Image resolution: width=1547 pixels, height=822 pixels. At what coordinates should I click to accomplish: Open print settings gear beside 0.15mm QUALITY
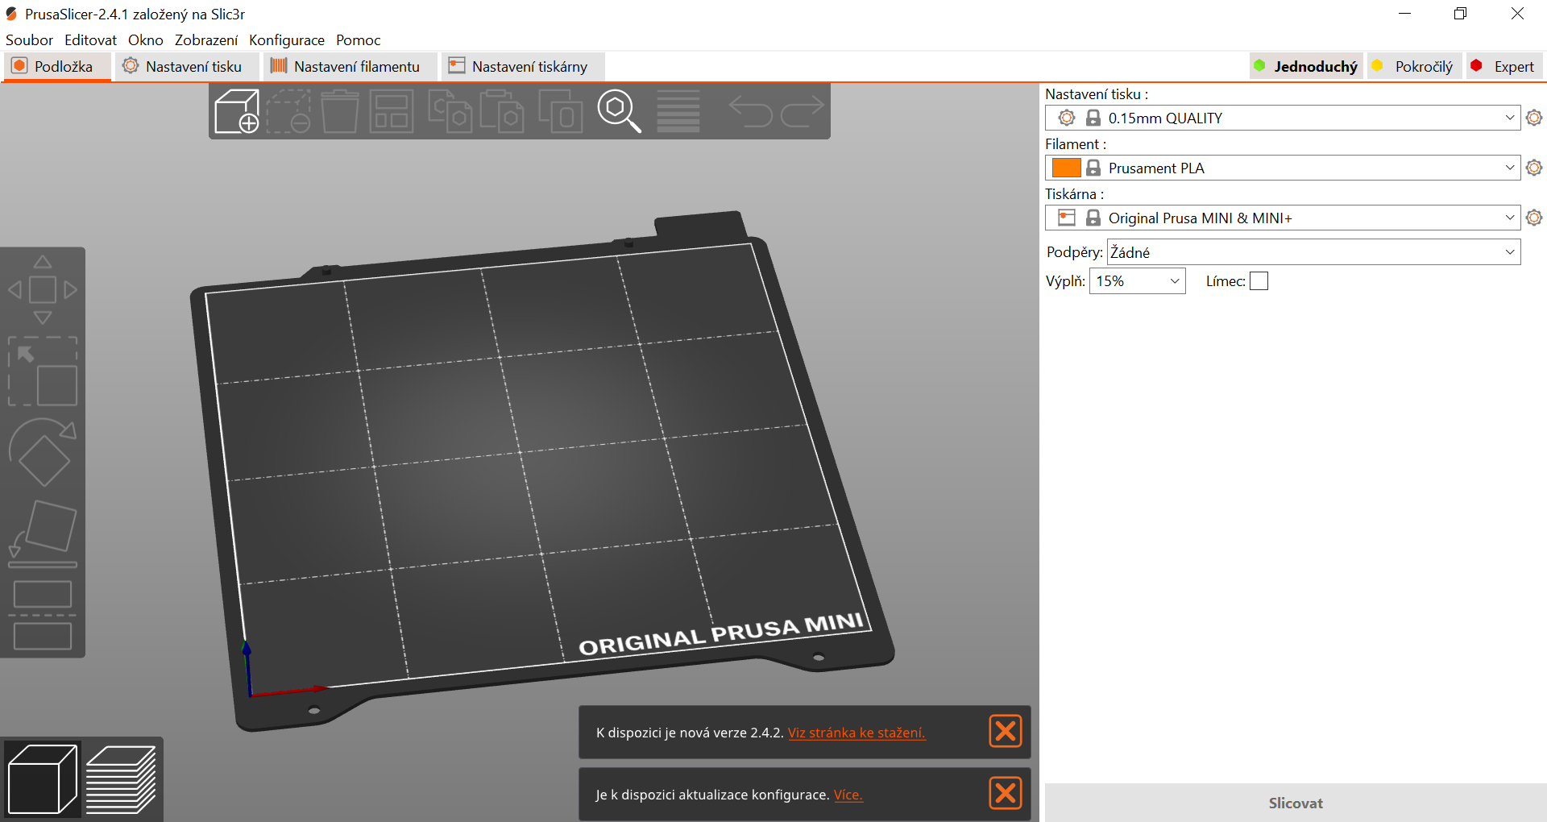(x=1534, y=118)
